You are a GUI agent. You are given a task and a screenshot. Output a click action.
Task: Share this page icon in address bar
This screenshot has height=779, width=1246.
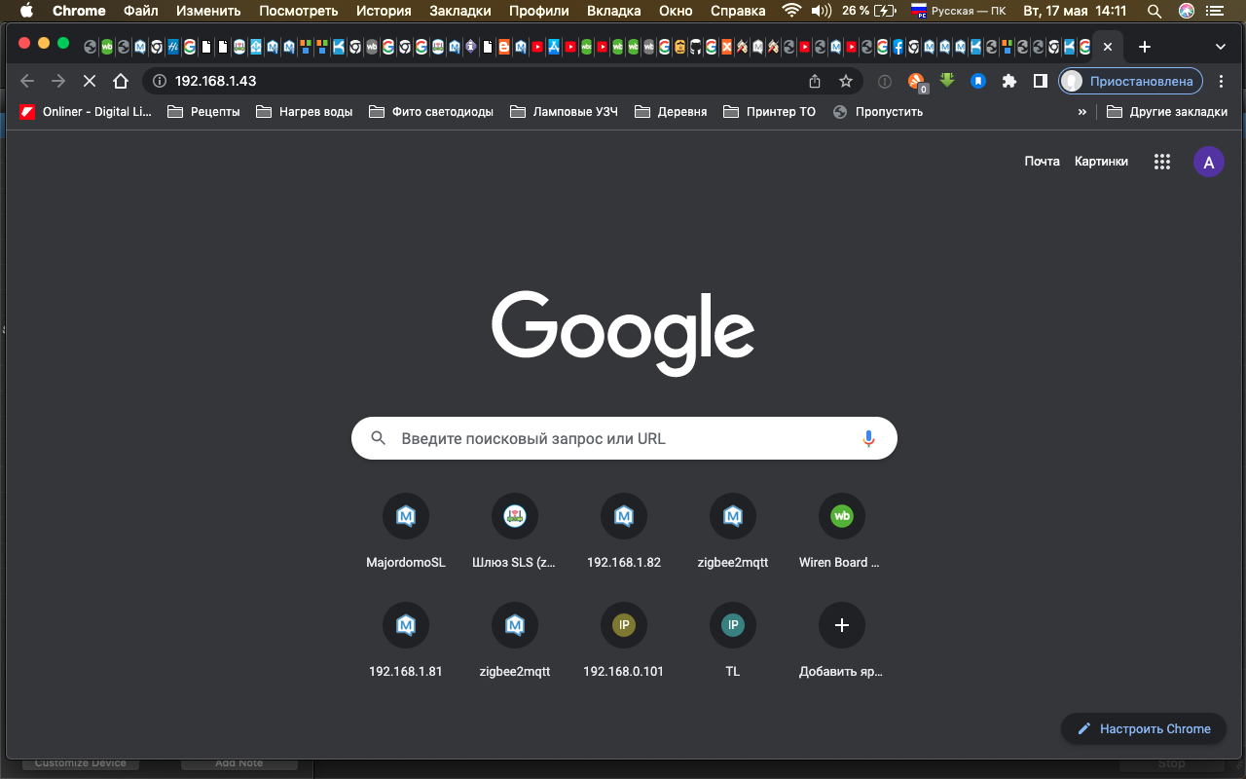pyautogui.click(x=815, y=81)
